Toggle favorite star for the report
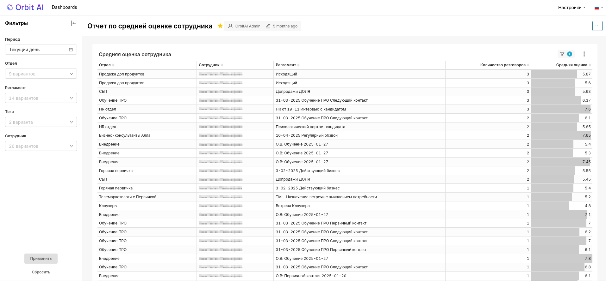This screenshot has height=281, width=606. pyautogui.click(x=220, y=26)
